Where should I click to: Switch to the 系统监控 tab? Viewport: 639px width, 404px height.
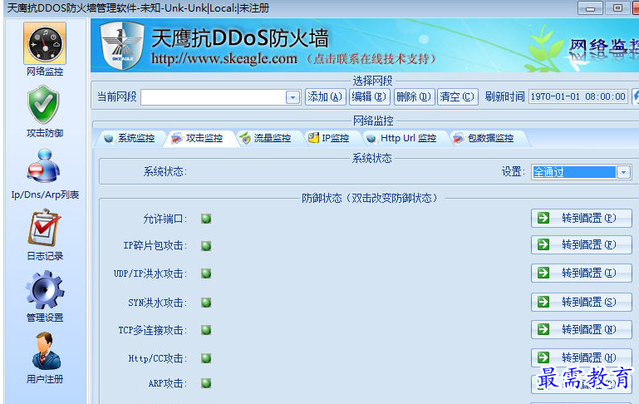tap(130, 138)
